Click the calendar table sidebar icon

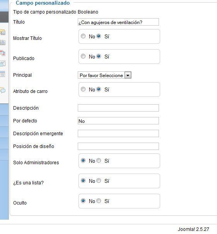tap(3, 74)
